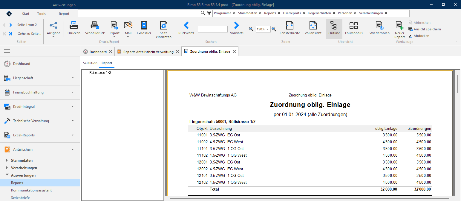Jump to first page arrow
Viewport: 461px width, 201px height.
tap(4, 34)
